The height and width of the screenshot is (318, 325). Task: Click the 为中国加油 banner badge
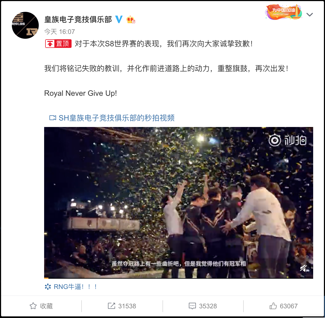click(283, 12)
